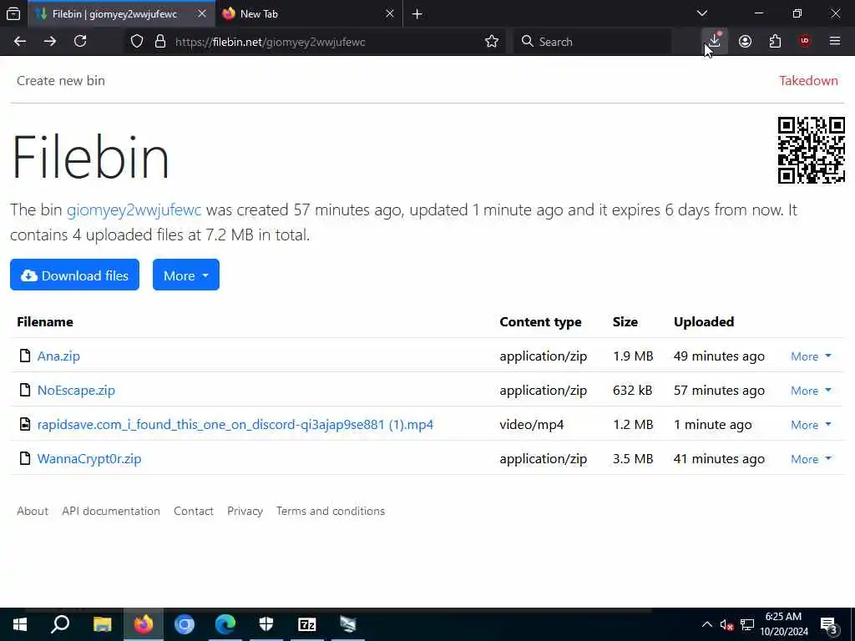Switch to the New Tab tab
Viewport: 855px width, 641px height.
coord(309,13)
